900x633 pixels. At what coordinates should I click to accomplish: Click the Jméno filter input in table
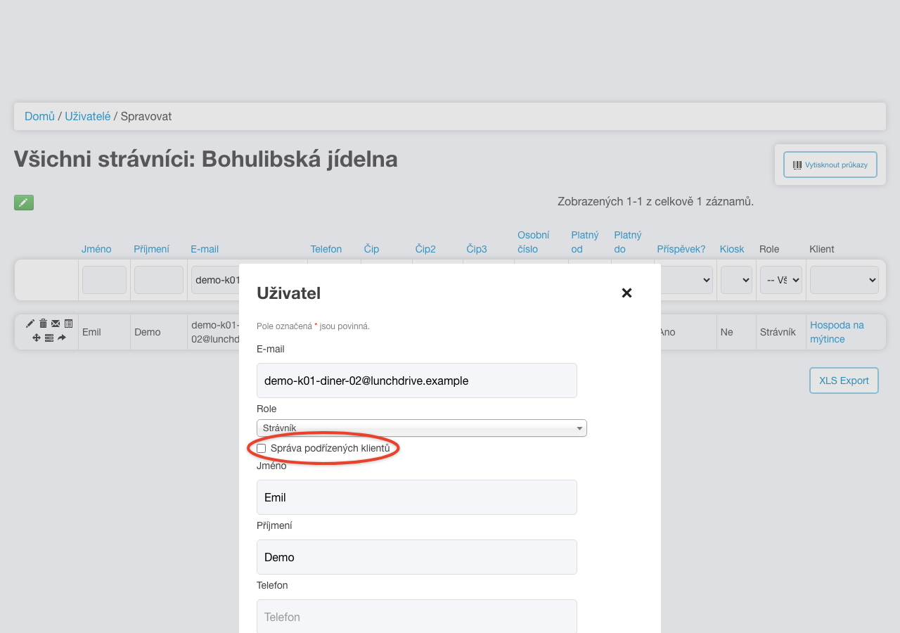click(x=104, y=280)
